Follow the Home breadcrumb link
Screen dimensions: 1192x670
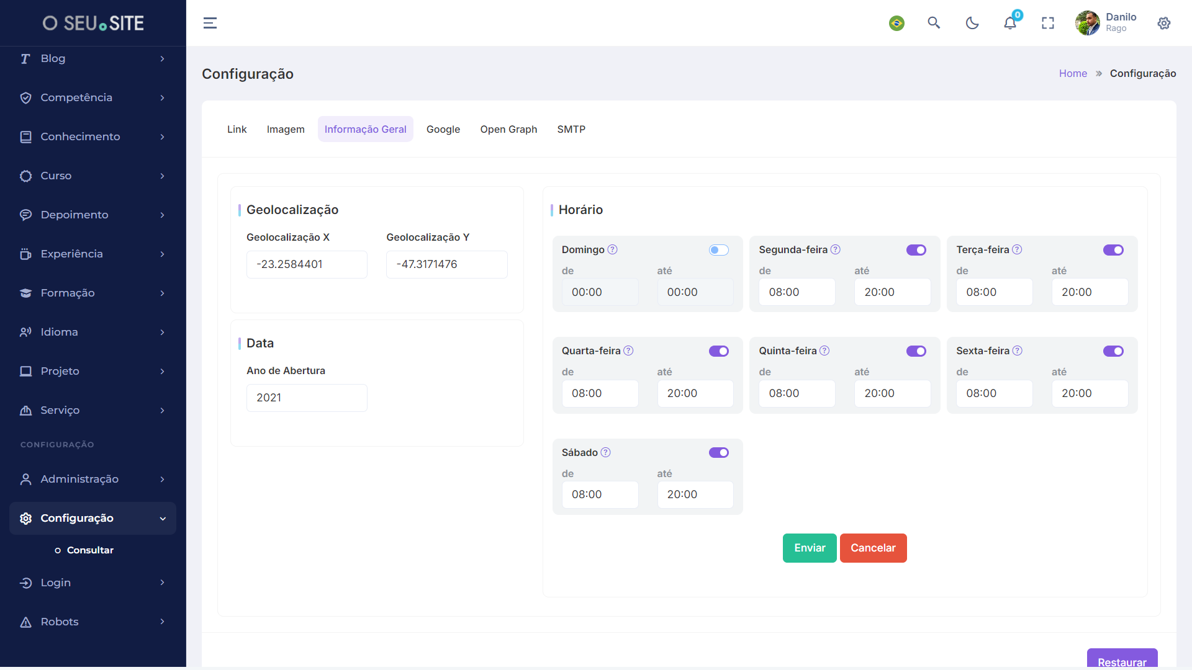[1073, 73]
